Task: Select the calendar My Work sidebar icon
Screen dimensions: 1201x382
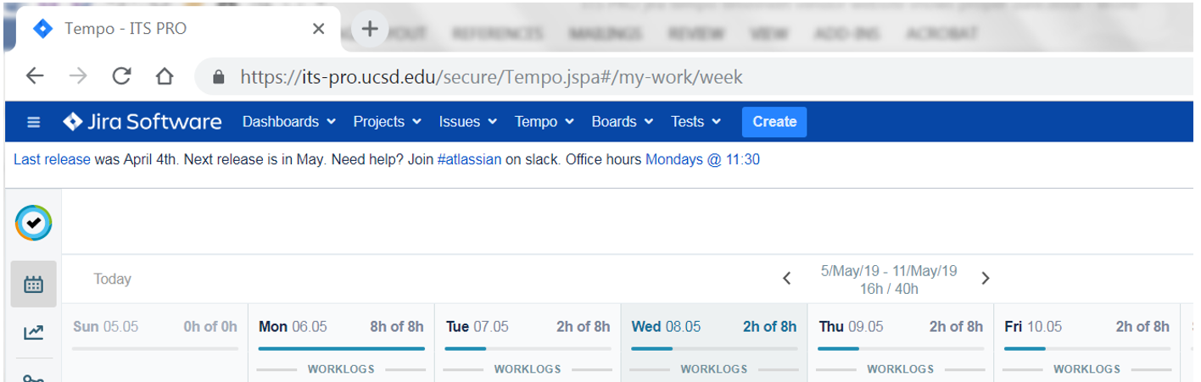Action: pos(34,284)
